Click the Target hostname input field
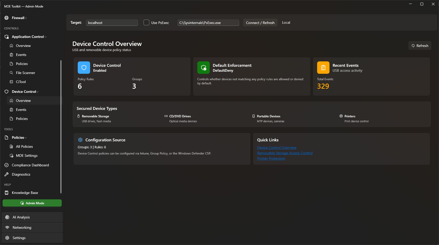 112,23
